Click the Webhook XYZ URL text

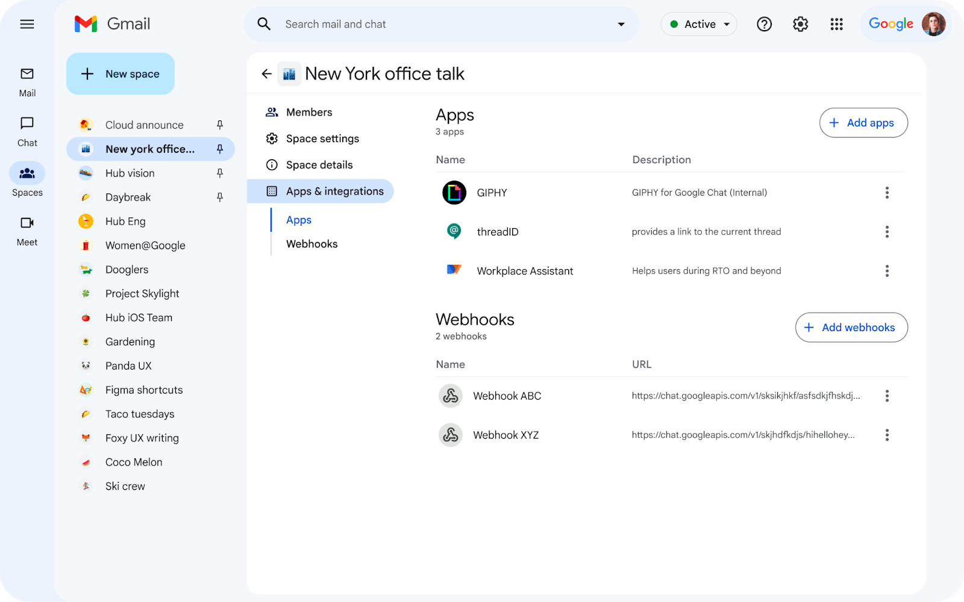point(743,435)
